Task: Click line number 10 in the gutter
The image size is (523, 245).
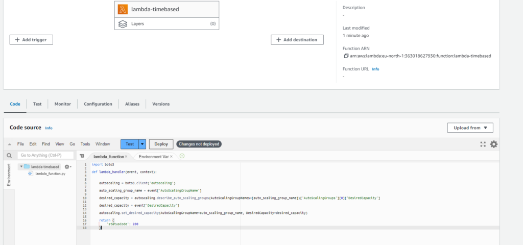Action: point(84,198)
